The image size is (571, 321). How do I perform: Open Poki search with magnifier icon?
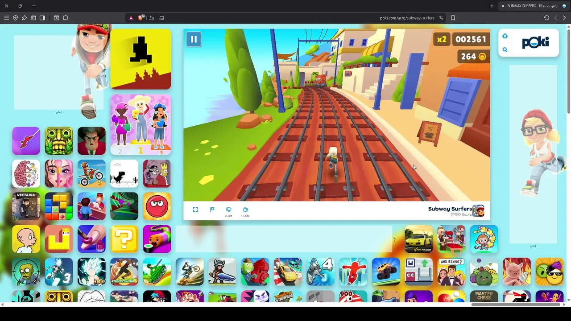(x=505, y=50)
